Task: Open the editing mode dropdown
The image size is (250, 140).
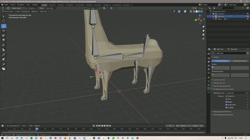Action: point(9,11)
